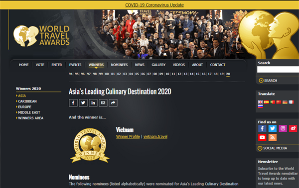
Task: Translate to Portuguese with Portugal flag
Action: click(273, 102)
